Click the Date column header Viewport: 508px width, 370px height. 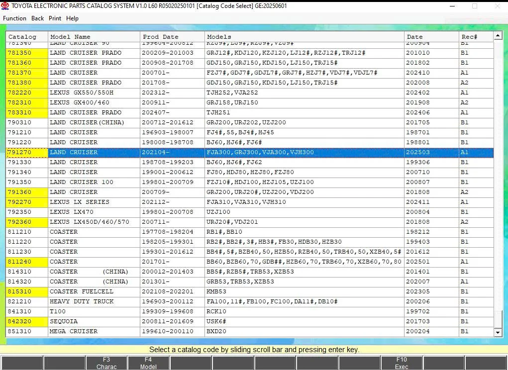coord(431,37)
